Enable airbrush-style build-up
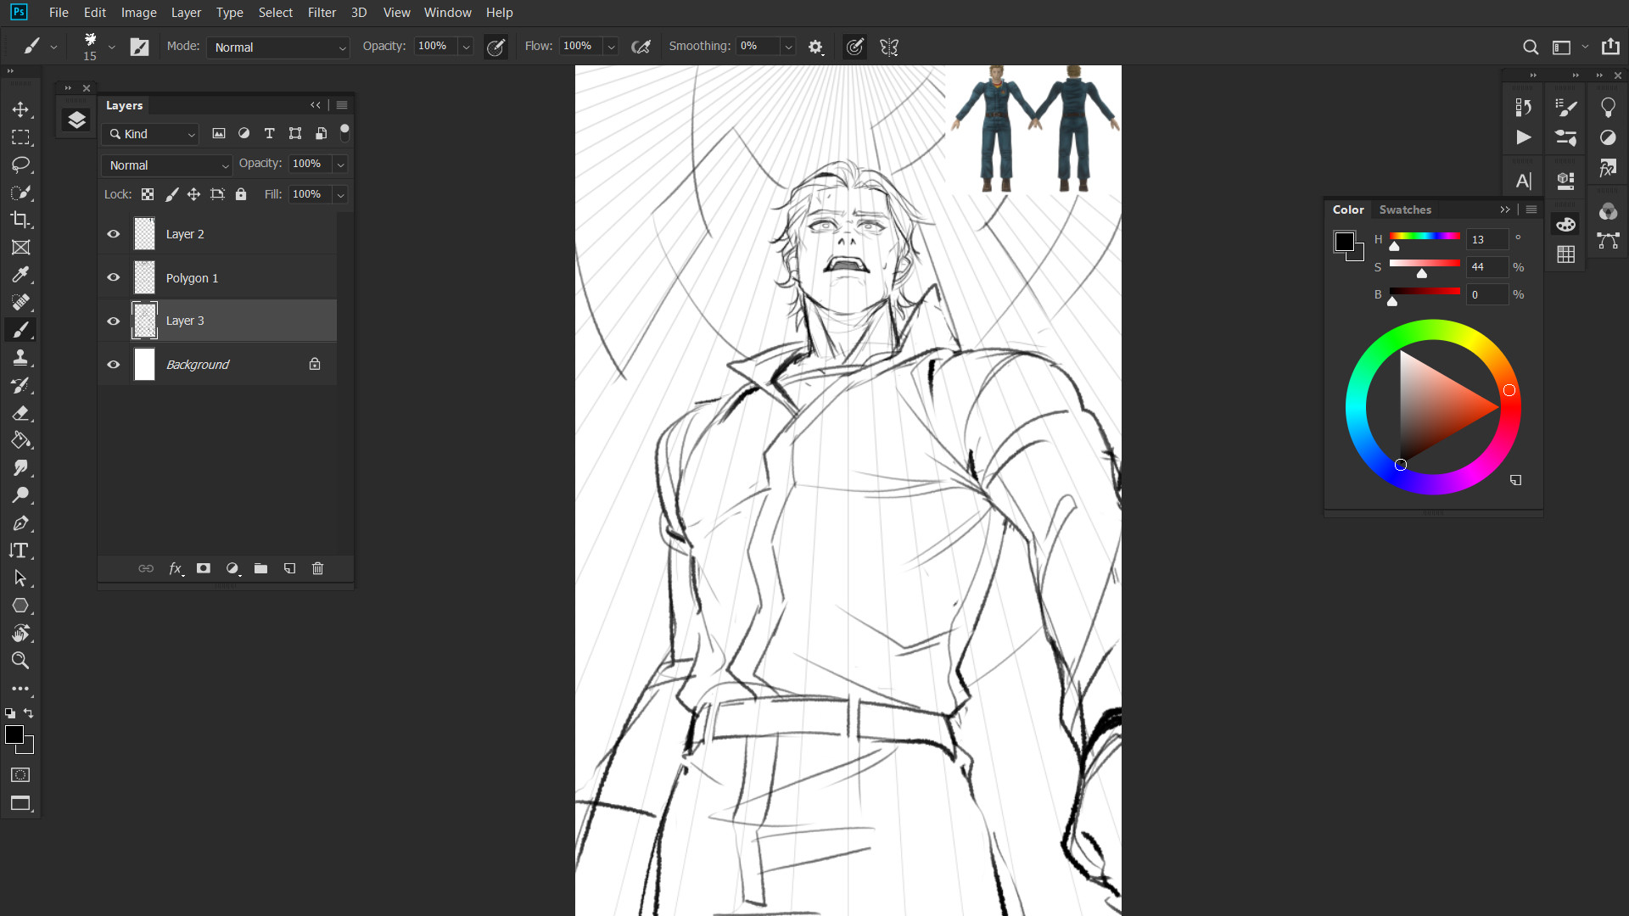The height and width of the screenshot is (916, 1629). (x=641, y=47)
